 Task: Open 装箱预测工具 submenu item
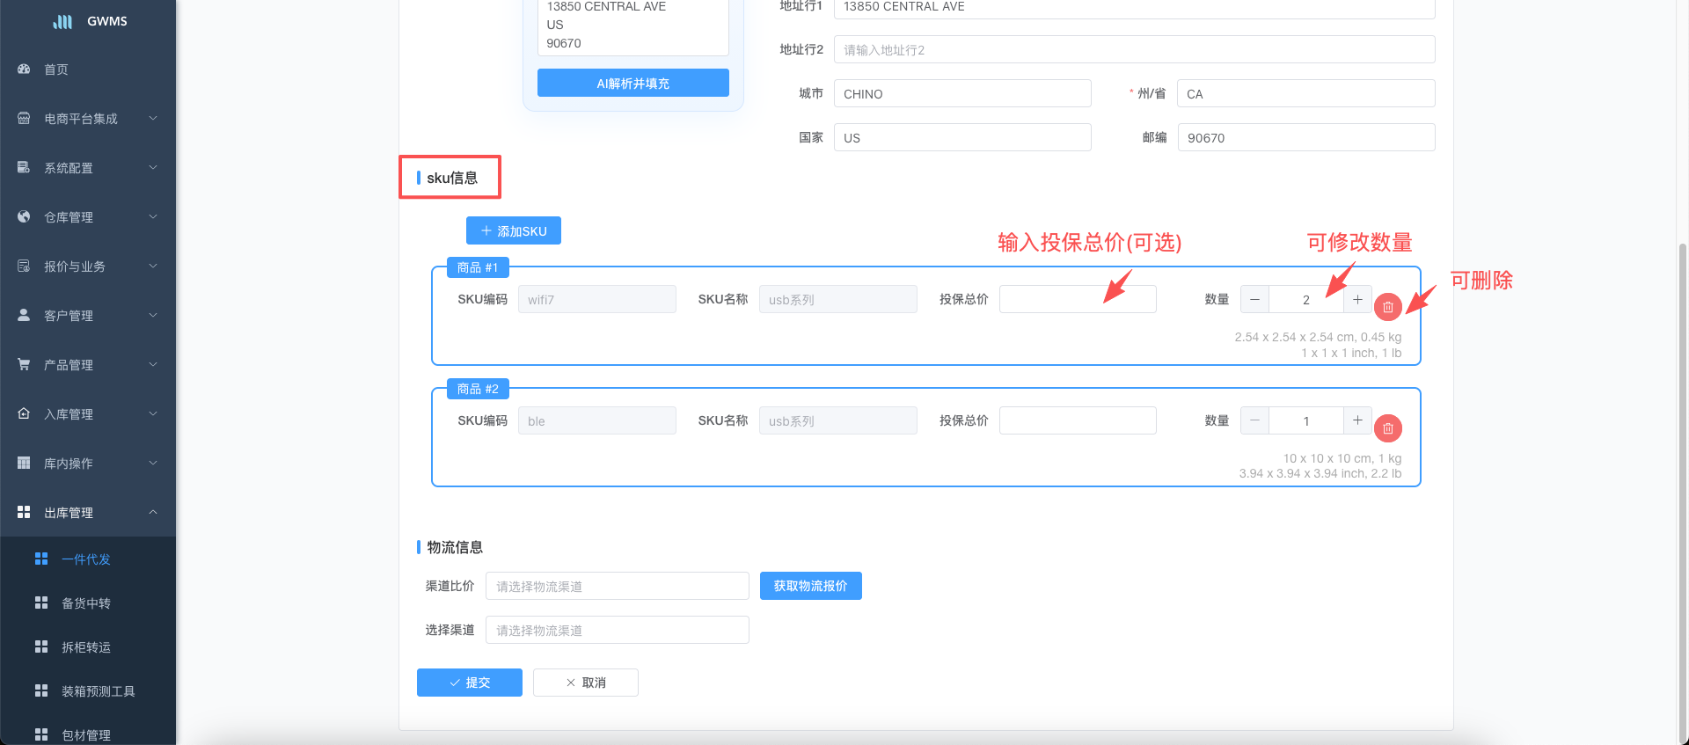tap(88, 690)
